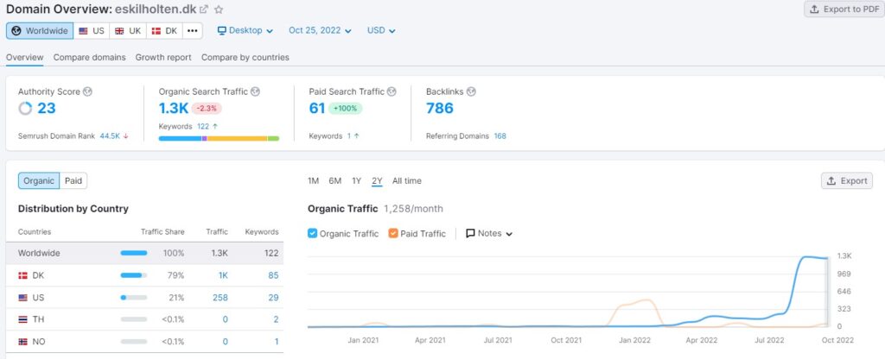This screenshot has height=359, width=885.
Task: Set chart range to 1Y
Action: click(x=356, y=181)
